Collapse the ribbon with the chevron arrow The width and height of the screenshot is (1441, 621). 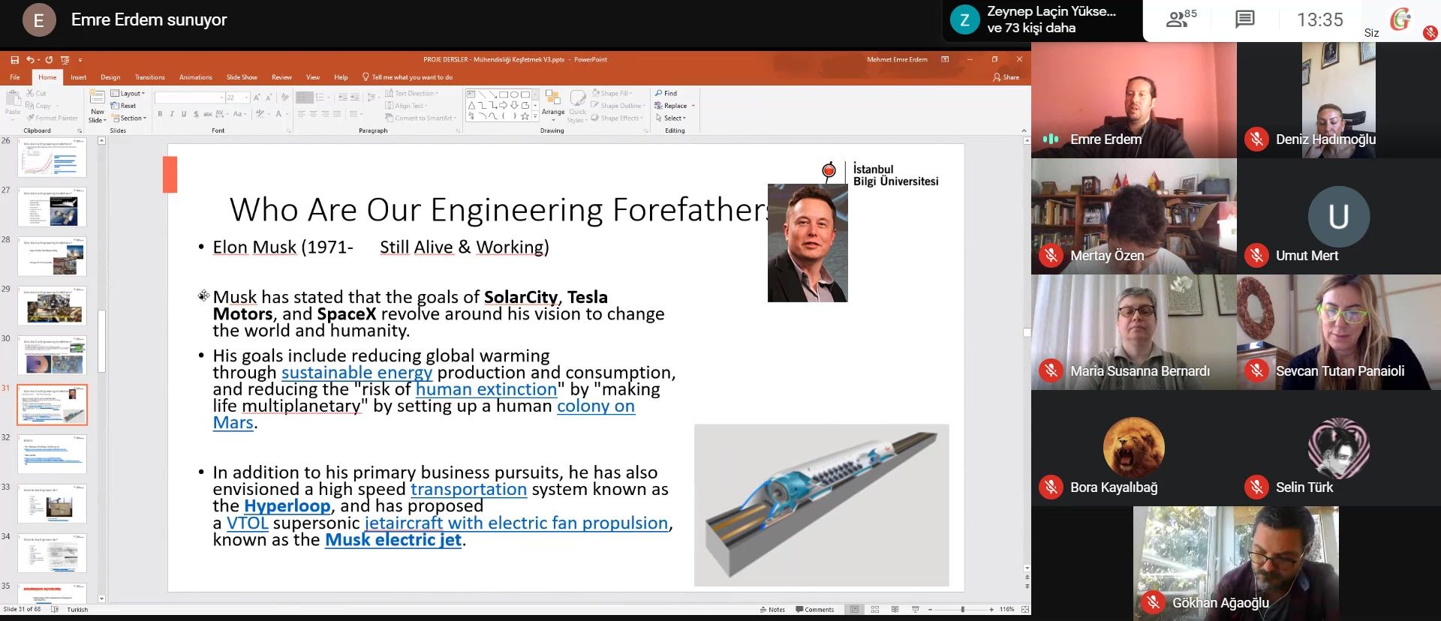click(x=1024, y=130)
